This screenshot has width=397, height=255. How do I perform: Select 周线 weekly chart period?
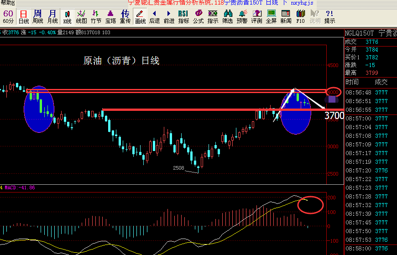[x=38, y=17]
